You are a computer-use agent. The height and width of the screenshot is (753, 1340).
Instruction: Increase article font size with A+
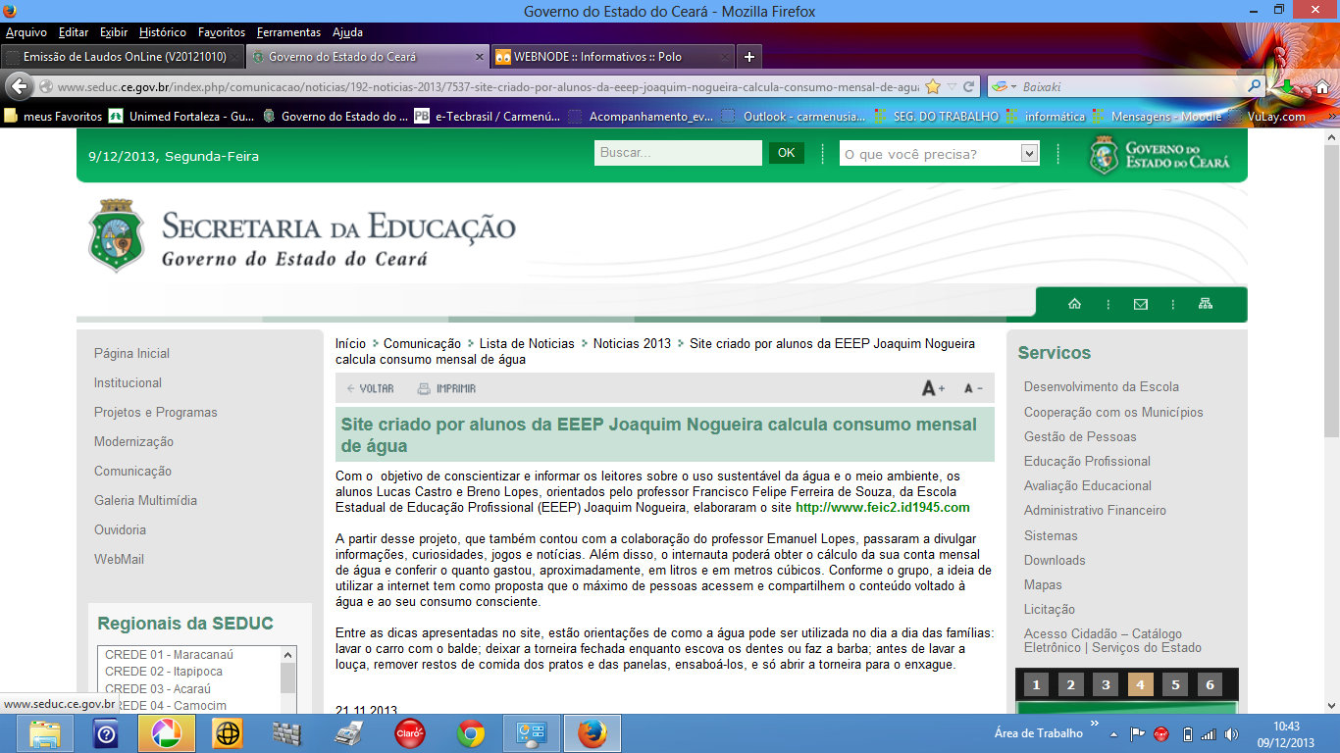tap(933, 388)
